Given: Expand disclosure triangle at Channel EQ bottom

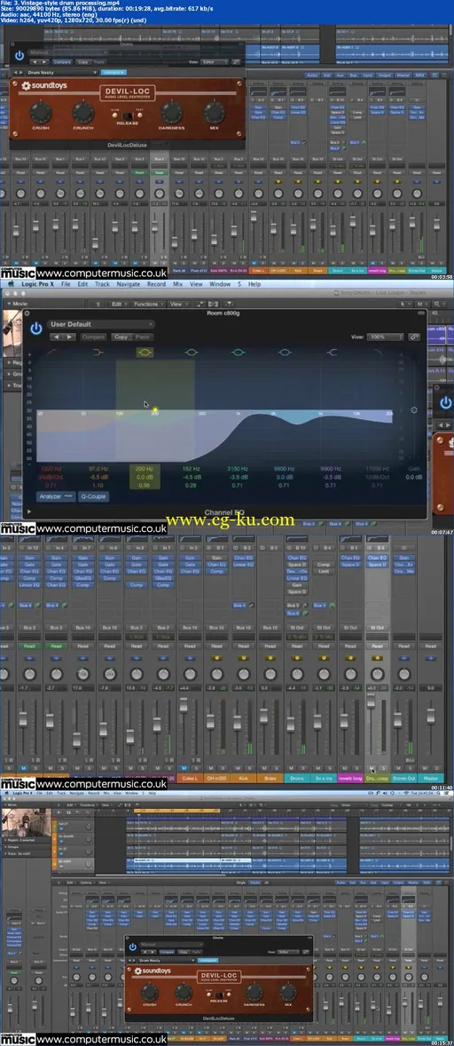Looking at the screenshot, I should pyautogui.click(x=28, y=511).
